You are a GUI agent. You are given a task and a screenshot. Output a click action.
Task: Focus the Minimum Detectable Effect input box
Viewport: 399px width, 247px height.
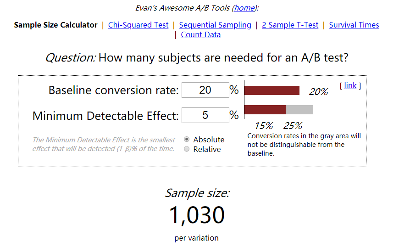[x=205, y=115]
